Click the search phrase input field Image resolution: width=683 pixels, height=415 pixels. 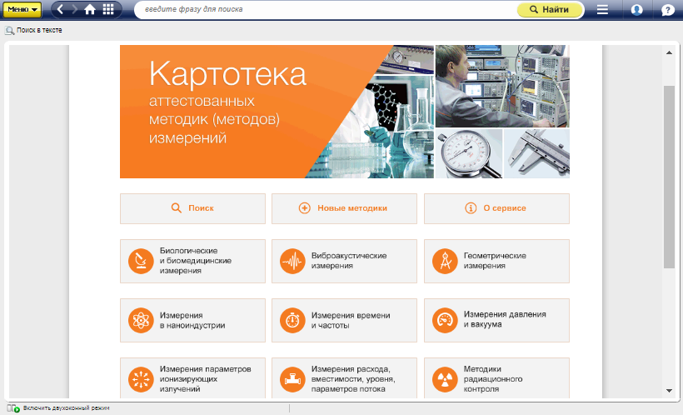coord(325,10)
